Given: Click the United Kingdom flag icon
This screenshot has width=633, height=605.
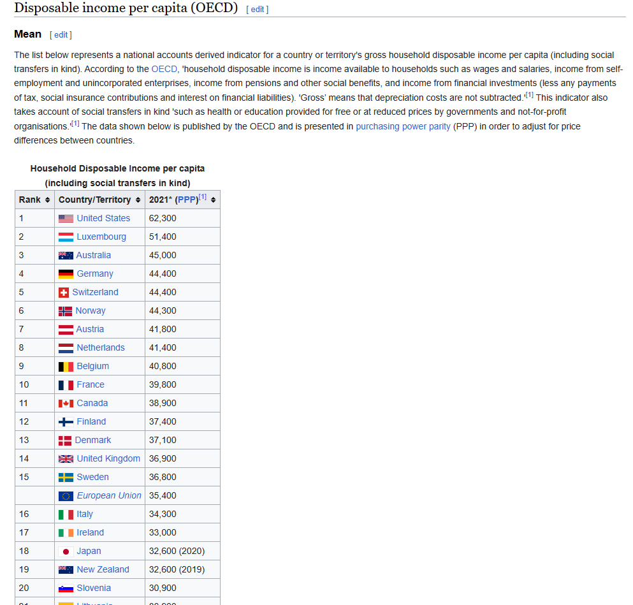Looking at the screenshot, I should [x=66, y=459].
